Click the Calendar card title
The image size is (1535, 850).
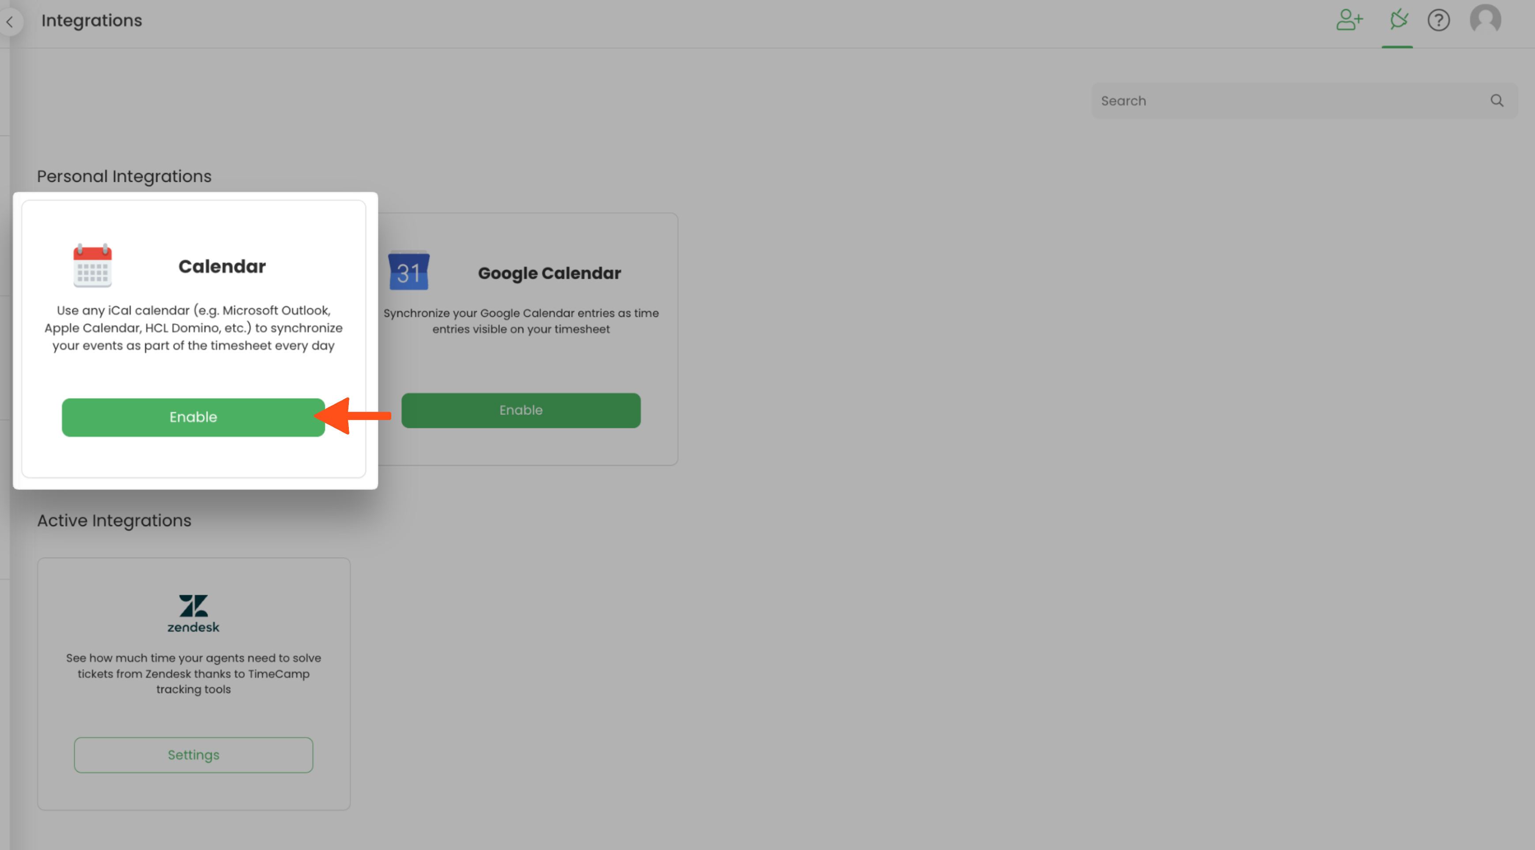222,266
